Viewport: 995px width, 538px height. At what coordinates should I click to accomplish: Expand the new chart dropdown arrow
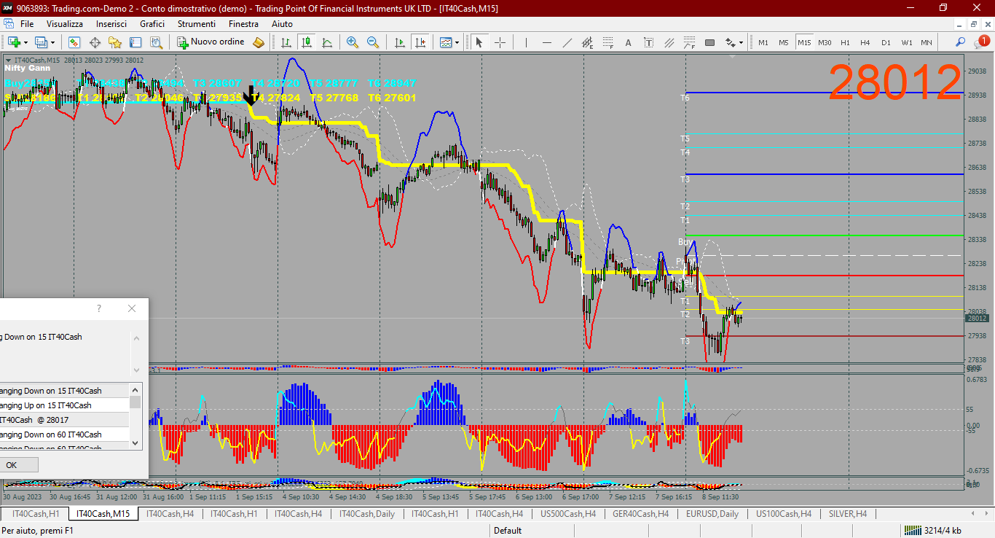[25, 43]
